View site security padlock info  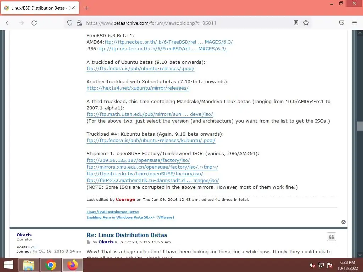click(x=79, y=23)
